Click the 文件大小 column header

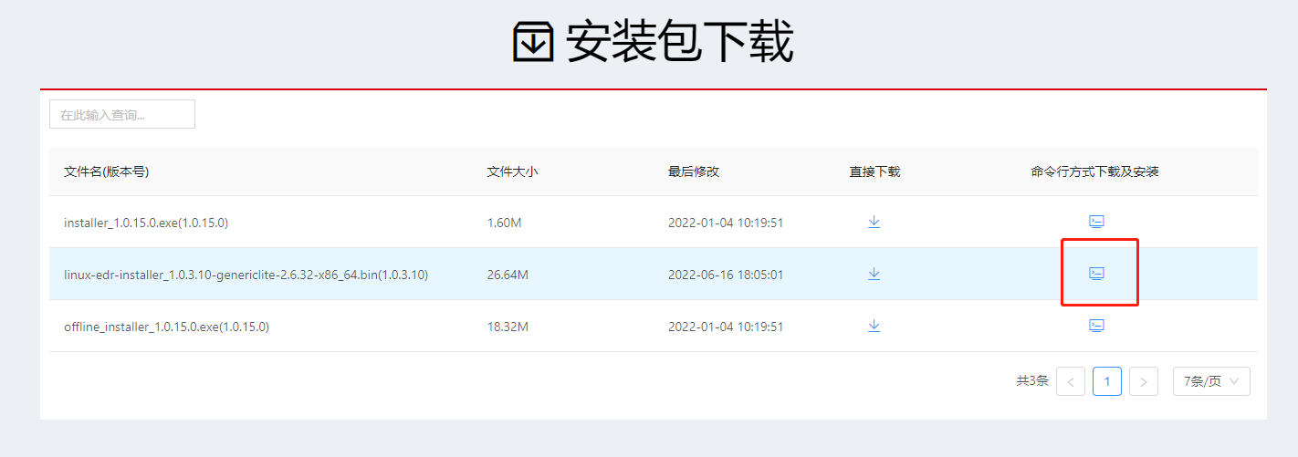point(512,171)
